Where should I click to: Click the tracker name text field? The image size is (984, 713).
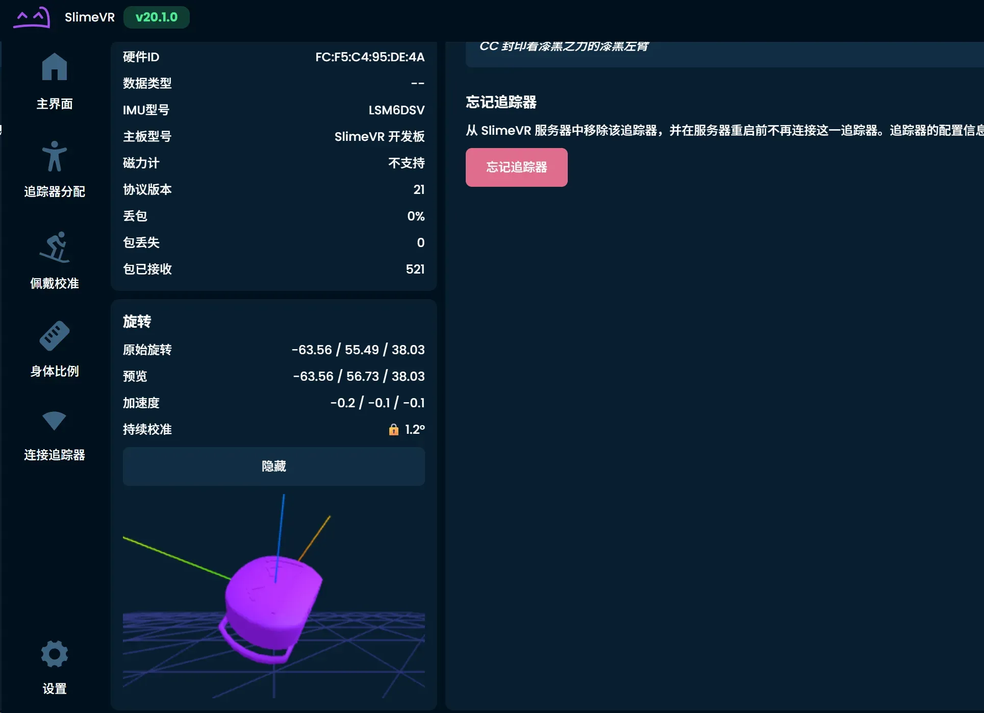pyautogui.click(x=724, y=54)
